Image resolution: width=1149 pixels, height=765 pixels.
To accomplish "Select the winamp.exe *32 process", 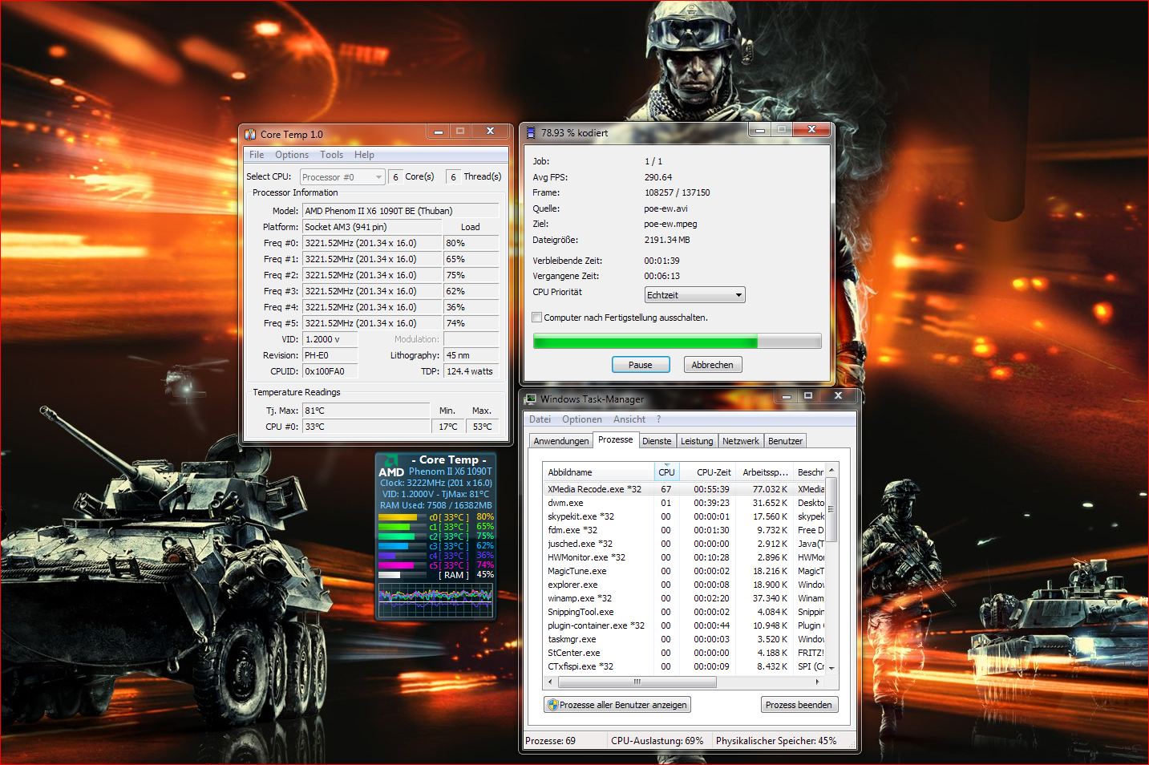I will tap(684, 598).
